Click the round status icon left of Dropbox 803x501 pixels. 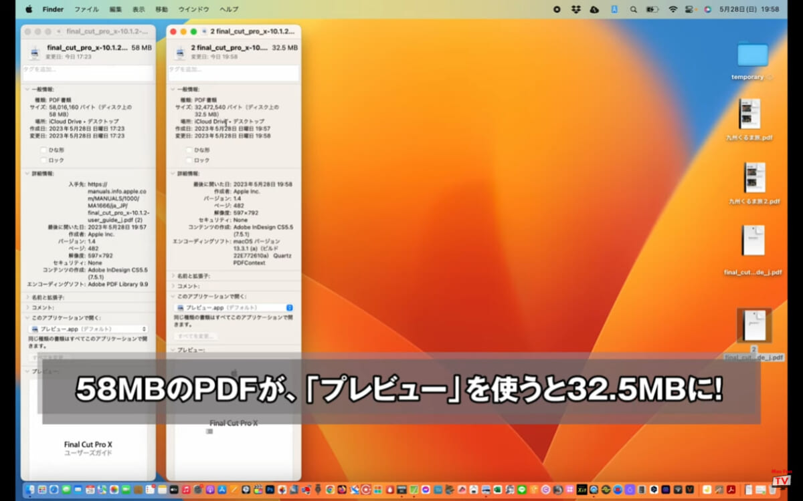pos(557,9)
